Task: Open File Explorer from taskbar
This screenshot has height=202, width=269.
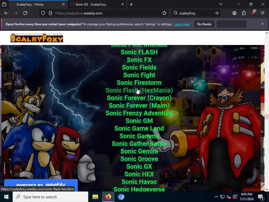Action: coord(95,197)
